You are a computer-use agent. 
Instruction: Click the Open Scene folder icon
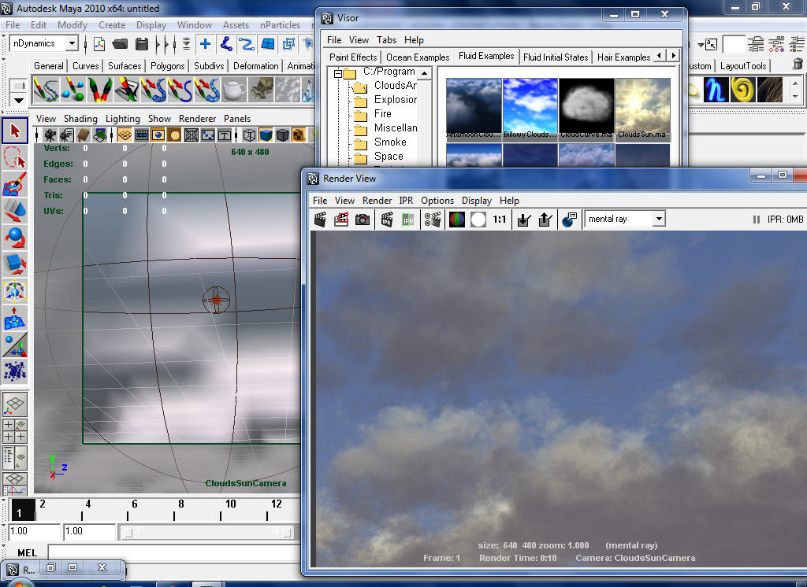(120, 44)
